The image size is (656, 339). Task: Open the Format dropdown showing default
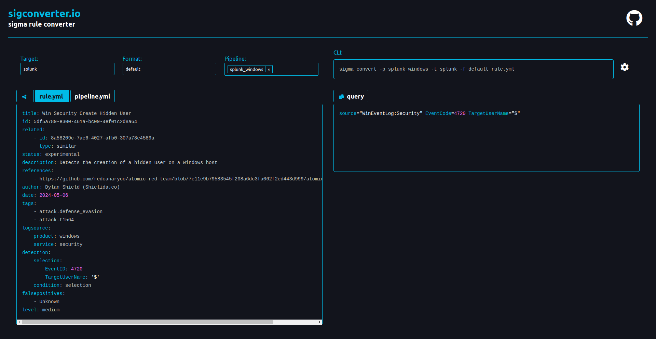click(x=169, y=69)
